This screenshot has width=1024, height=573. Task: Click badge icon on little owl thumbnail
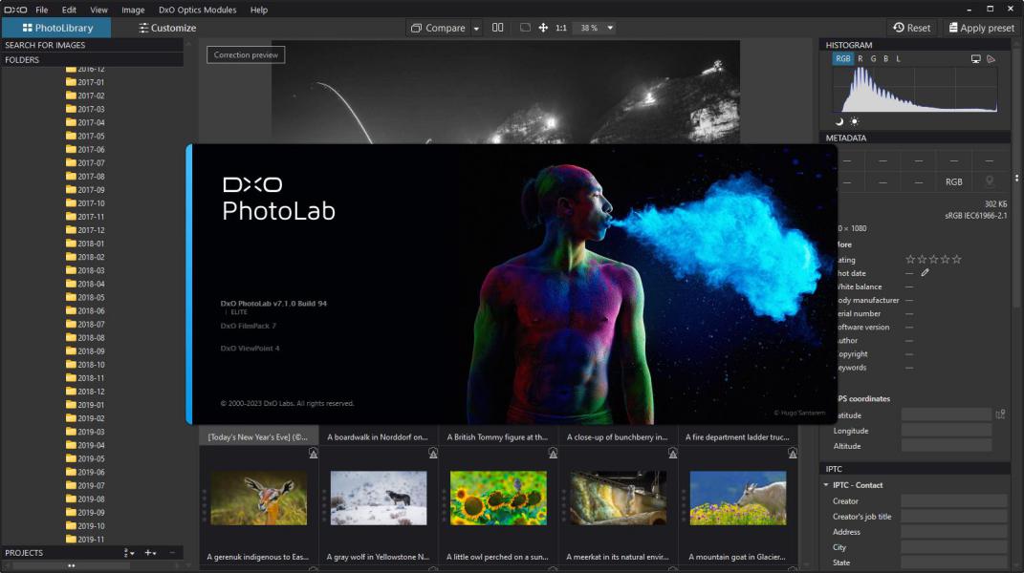click(554, 453)
